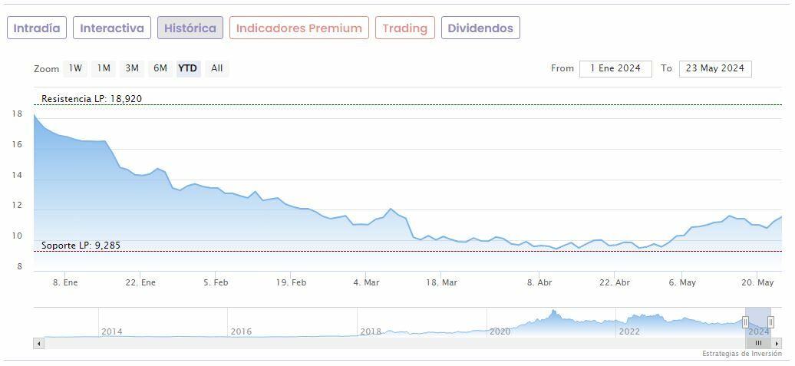The image size is (795, 366).
Task: Select the YTD zoom option
Action: (188, 68)
